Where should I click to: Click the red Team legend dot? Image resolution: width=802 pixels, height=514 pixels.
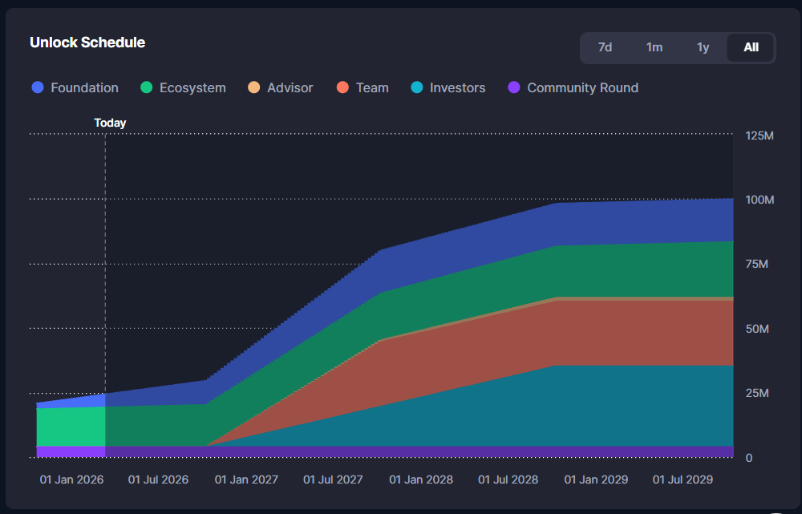343,88
